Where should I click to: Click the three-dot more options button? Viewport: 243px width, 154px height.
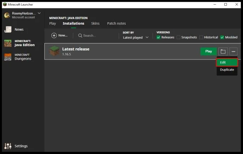coord(233,51)
